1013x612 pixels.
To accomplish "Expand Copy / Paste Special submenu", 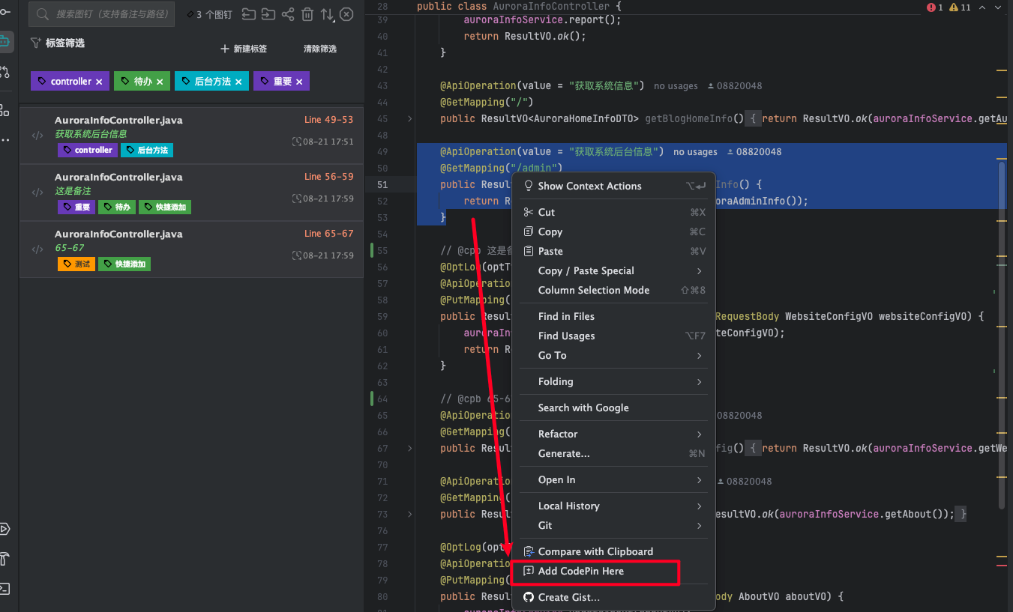I will click(x=613, y=270).
